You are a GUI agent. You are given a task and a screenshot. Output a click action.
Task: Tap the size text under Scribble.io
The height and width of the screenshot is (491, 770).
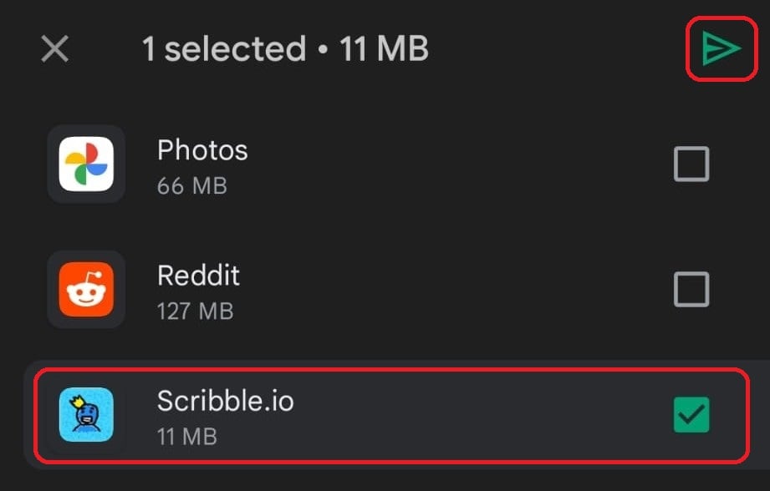[186, 436]
